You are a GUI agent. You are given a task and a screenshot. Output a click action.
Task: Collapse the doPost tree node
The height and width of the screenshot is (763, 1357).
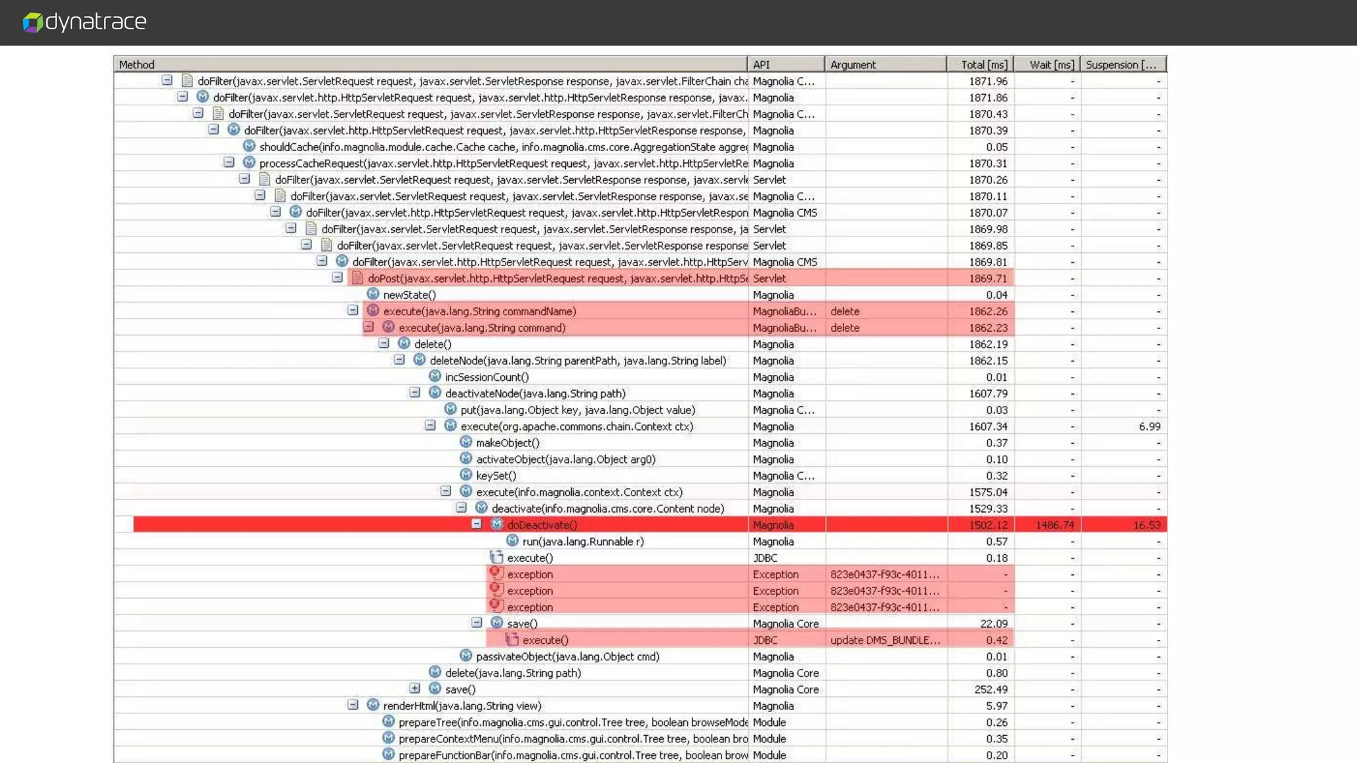point(337,278)
